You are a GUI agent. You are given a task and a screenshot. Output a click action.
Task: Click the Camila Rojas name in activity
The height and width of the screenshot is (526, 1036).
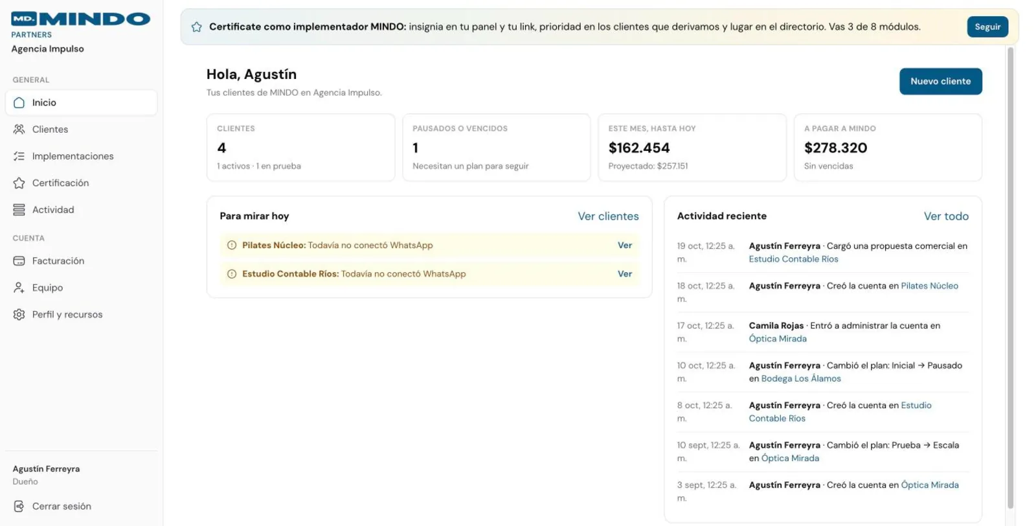(x=776, y=326)
